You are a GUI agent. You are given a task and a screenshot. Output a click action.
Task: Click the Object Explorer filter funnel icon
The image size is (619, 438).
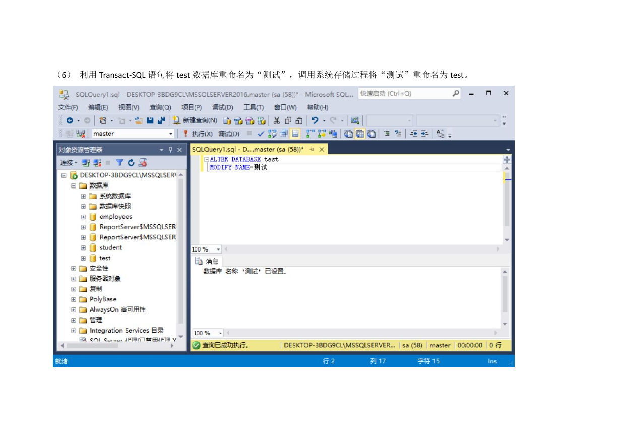pyautogui.click(x=119, y=162)
